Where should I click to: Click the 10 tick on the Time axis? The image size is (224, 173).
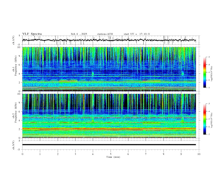click(199, 154)
